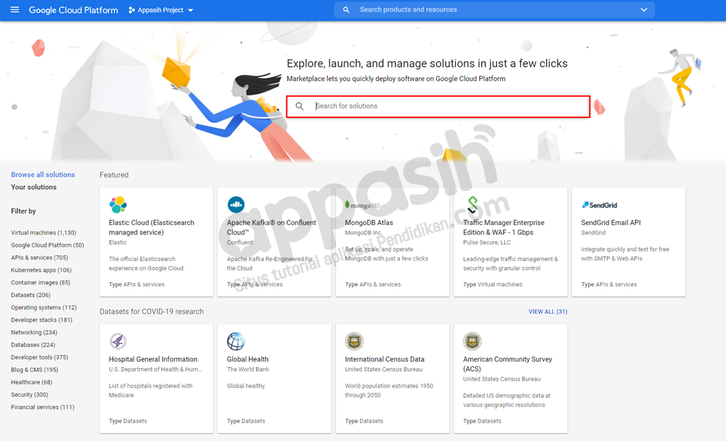Filter by Kubernetes apps (106)
Screen dimensions: 726x441
coord(41,270)
